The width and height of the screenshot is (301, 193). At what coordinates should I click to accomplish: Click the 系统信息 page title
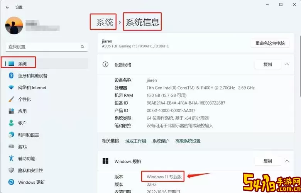tap(143, 22)
